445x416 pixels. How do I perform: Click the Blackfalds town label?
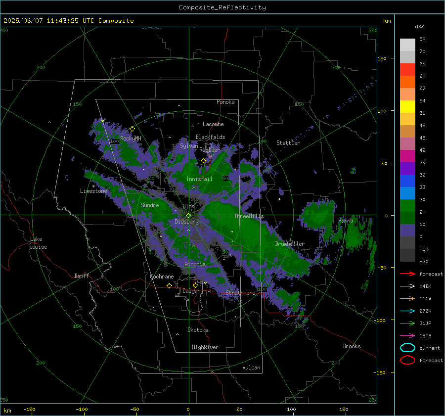210,137
